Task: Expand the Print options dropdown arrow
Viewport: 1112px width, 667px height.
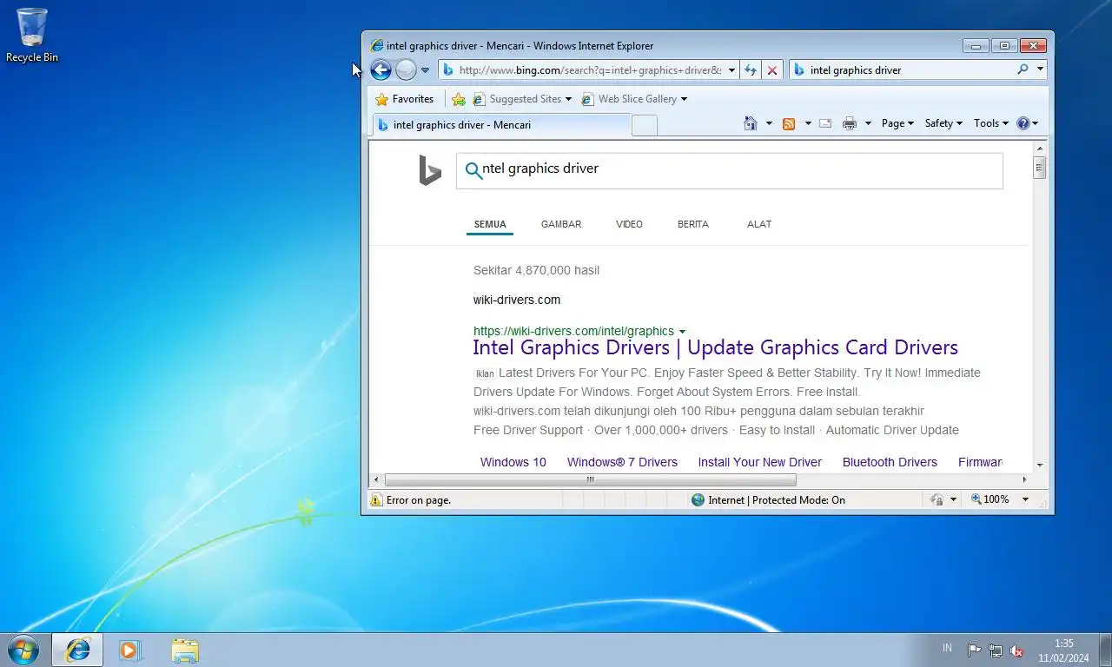Action: [x=868, y=123]
